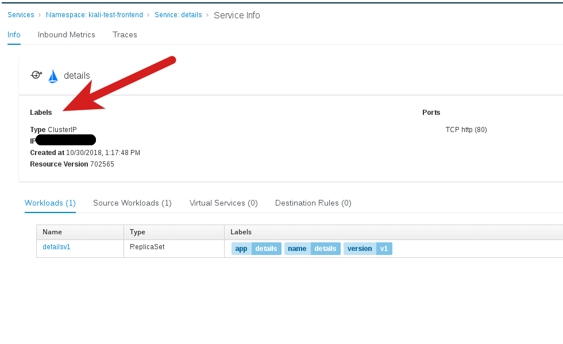Open the Service: details breadcrumb

pyautogui.click(x=178, y=15)
